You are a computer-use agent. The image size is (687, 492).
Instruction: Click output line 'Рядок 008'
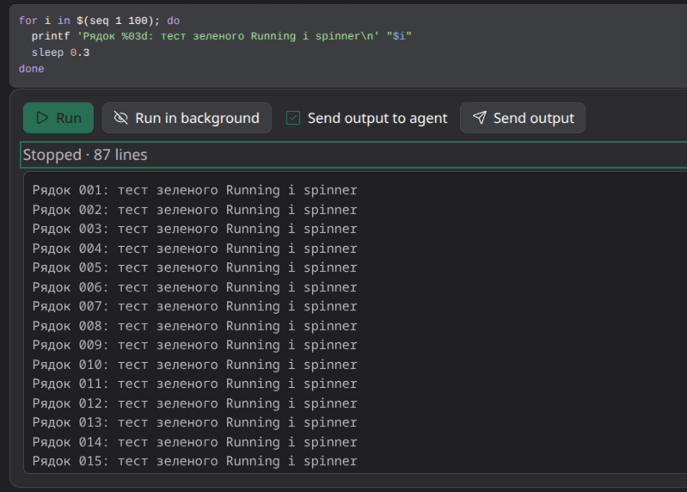(x=195, y=326)
